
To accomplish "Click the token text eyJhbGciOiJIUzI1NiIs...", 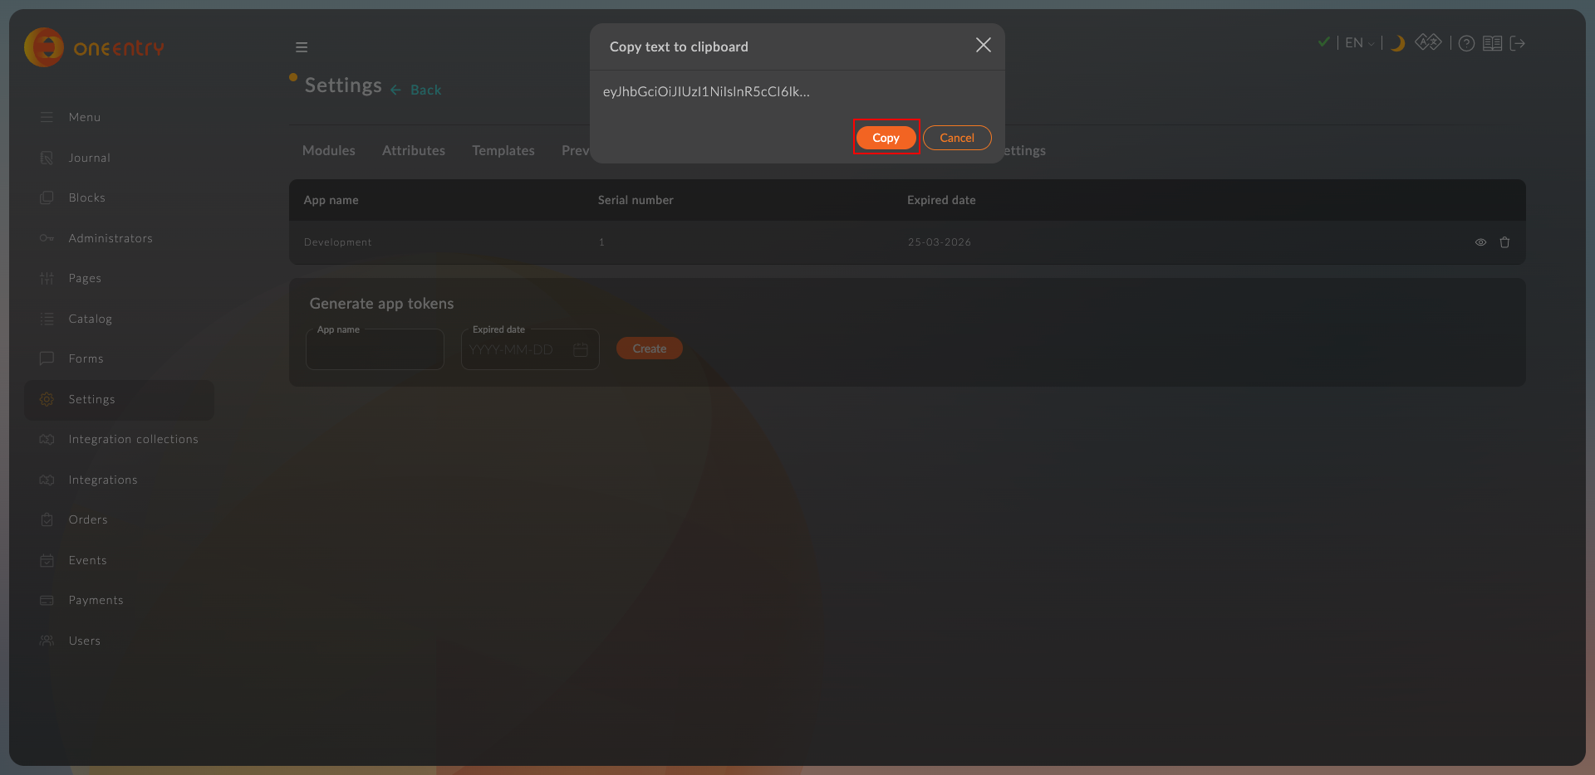I will coord(706,91).
